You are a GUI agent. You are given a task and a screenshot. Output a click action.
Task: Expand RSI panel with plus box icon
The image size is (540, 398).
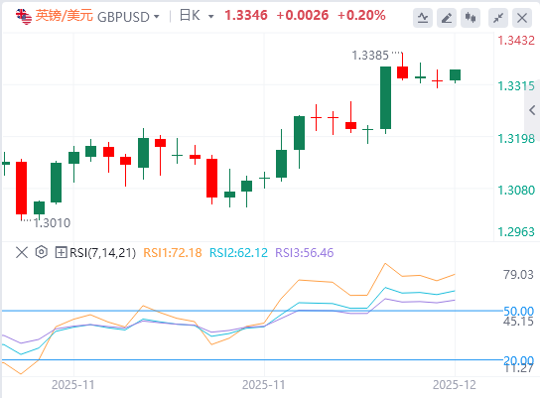click(x=61, y=253)
